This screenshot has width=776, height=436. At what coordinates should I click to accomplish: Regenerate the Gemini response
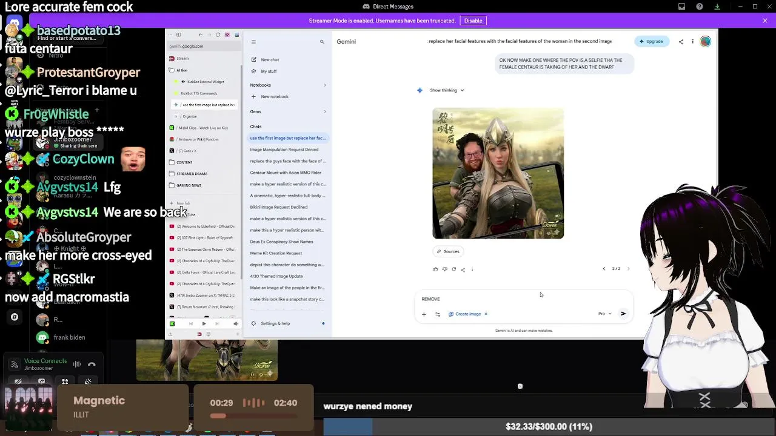pyautogui.click(x=453, y=269)
